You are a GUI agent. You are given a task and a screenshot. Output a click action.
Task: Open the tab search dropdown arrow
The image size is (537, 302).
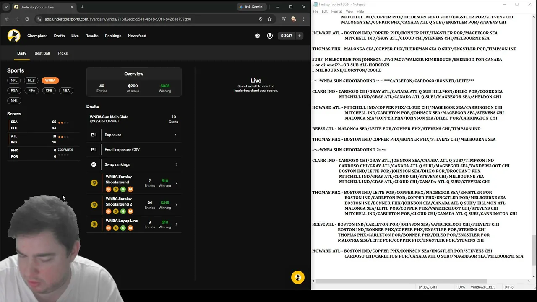(6, 7)
